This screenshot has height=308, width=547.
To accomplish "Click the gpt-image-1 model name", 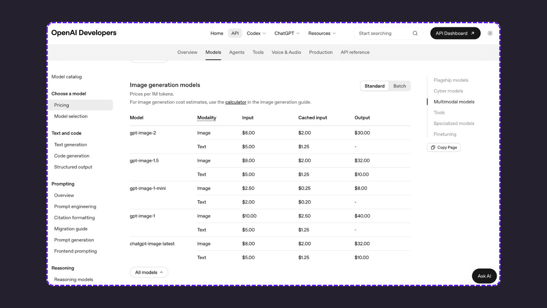I will point(143,216).
